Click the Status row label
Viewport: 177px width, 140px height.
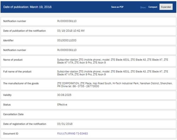click(7, 105)
